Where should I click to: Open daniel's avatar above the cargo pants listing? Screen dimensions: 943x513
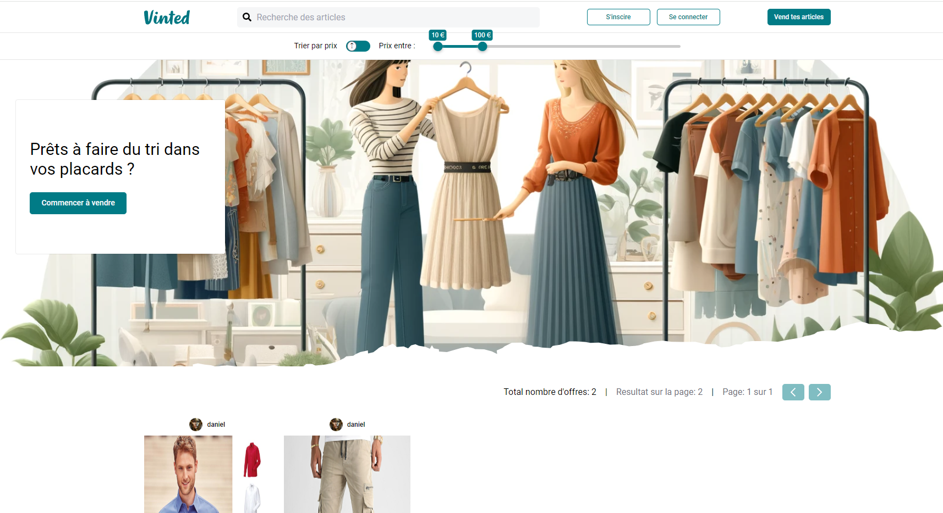click(336, 425)
